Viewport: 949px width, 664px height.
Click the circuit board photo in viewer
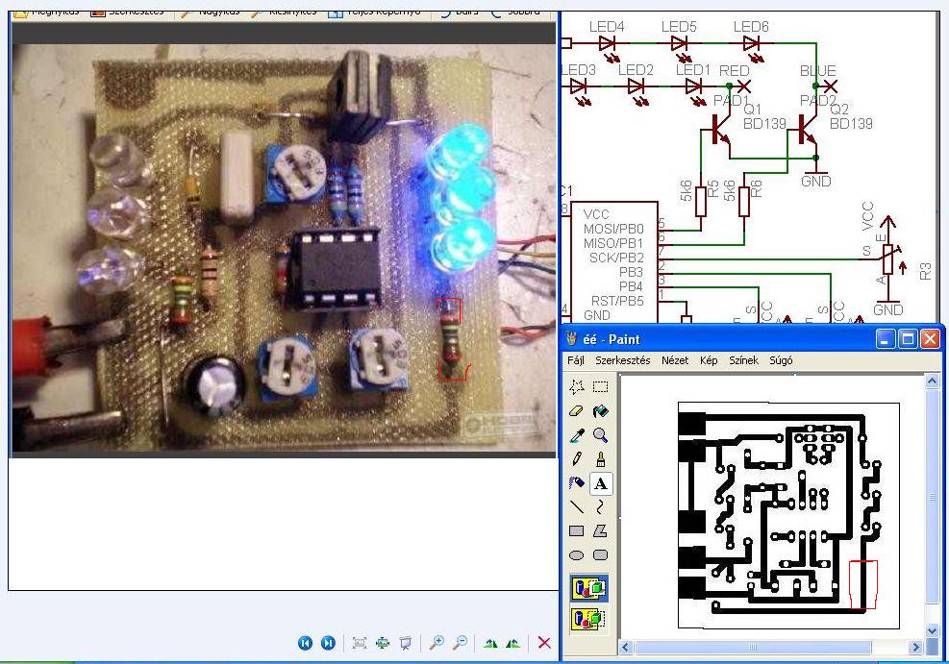(x=284, y=248)
